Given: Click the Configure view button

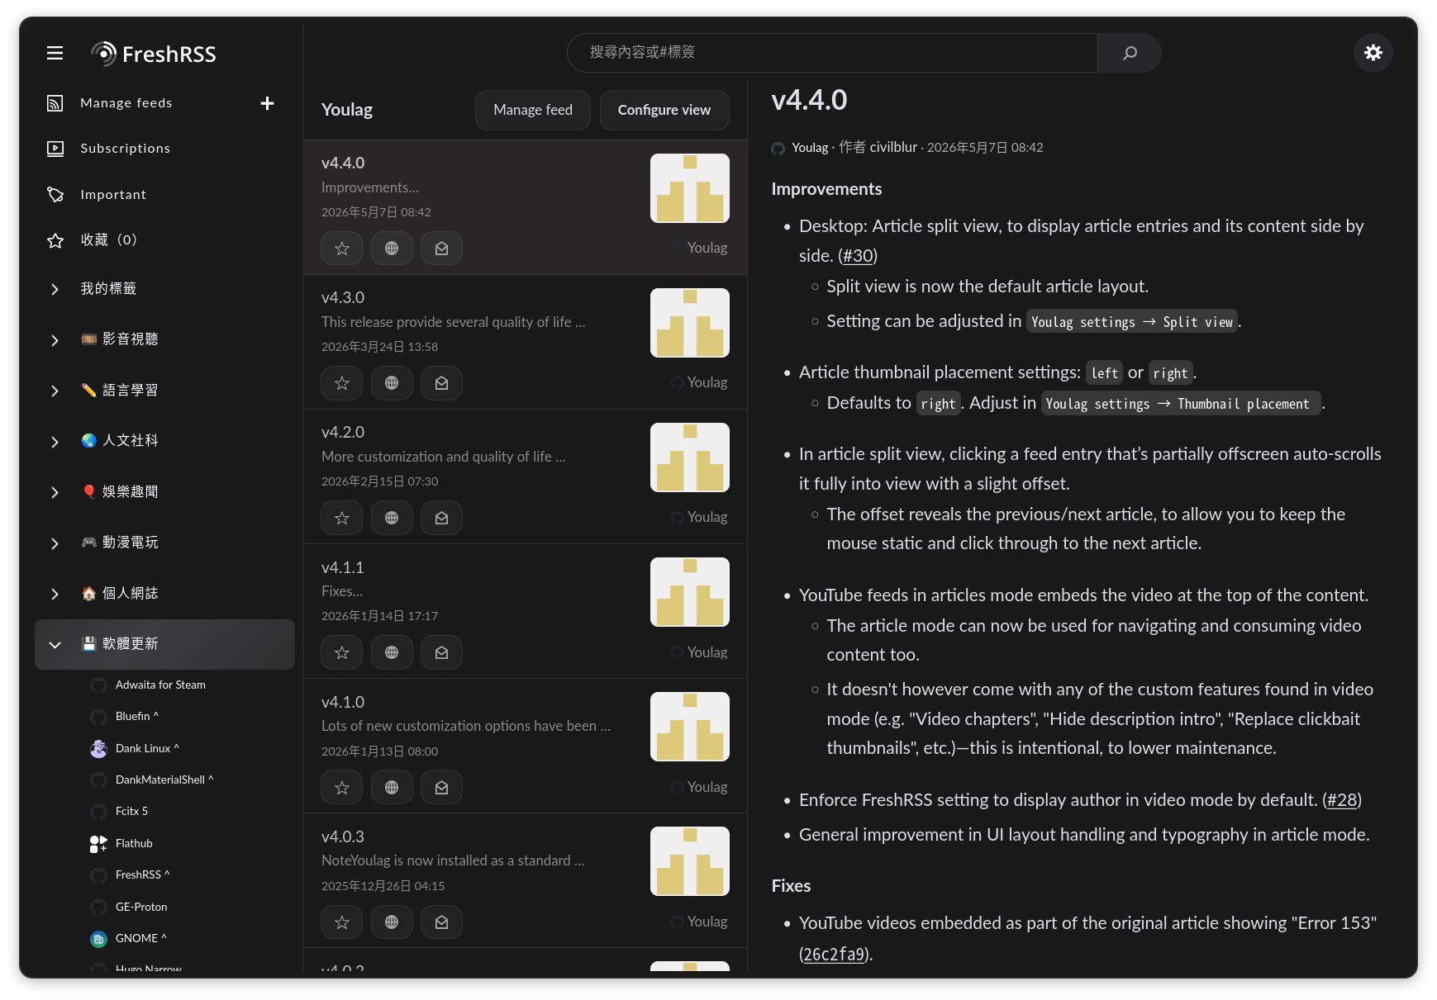Looking at the screenshot, I should pyautogui.click(x=664, y=110).
